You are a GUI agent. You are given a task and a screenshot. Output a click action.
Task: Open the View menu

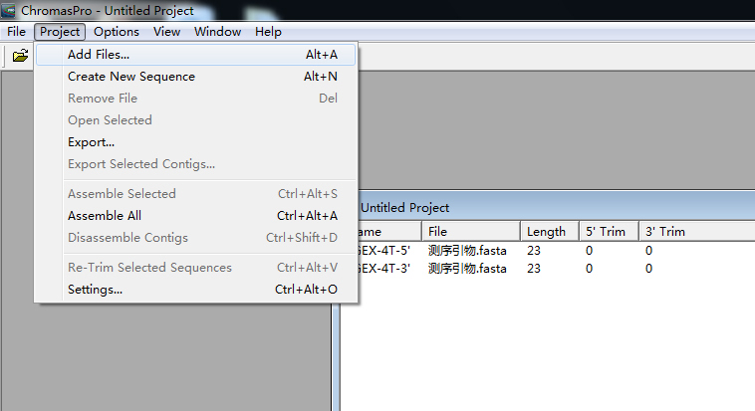pyautogui.click(x=166, y=32)
